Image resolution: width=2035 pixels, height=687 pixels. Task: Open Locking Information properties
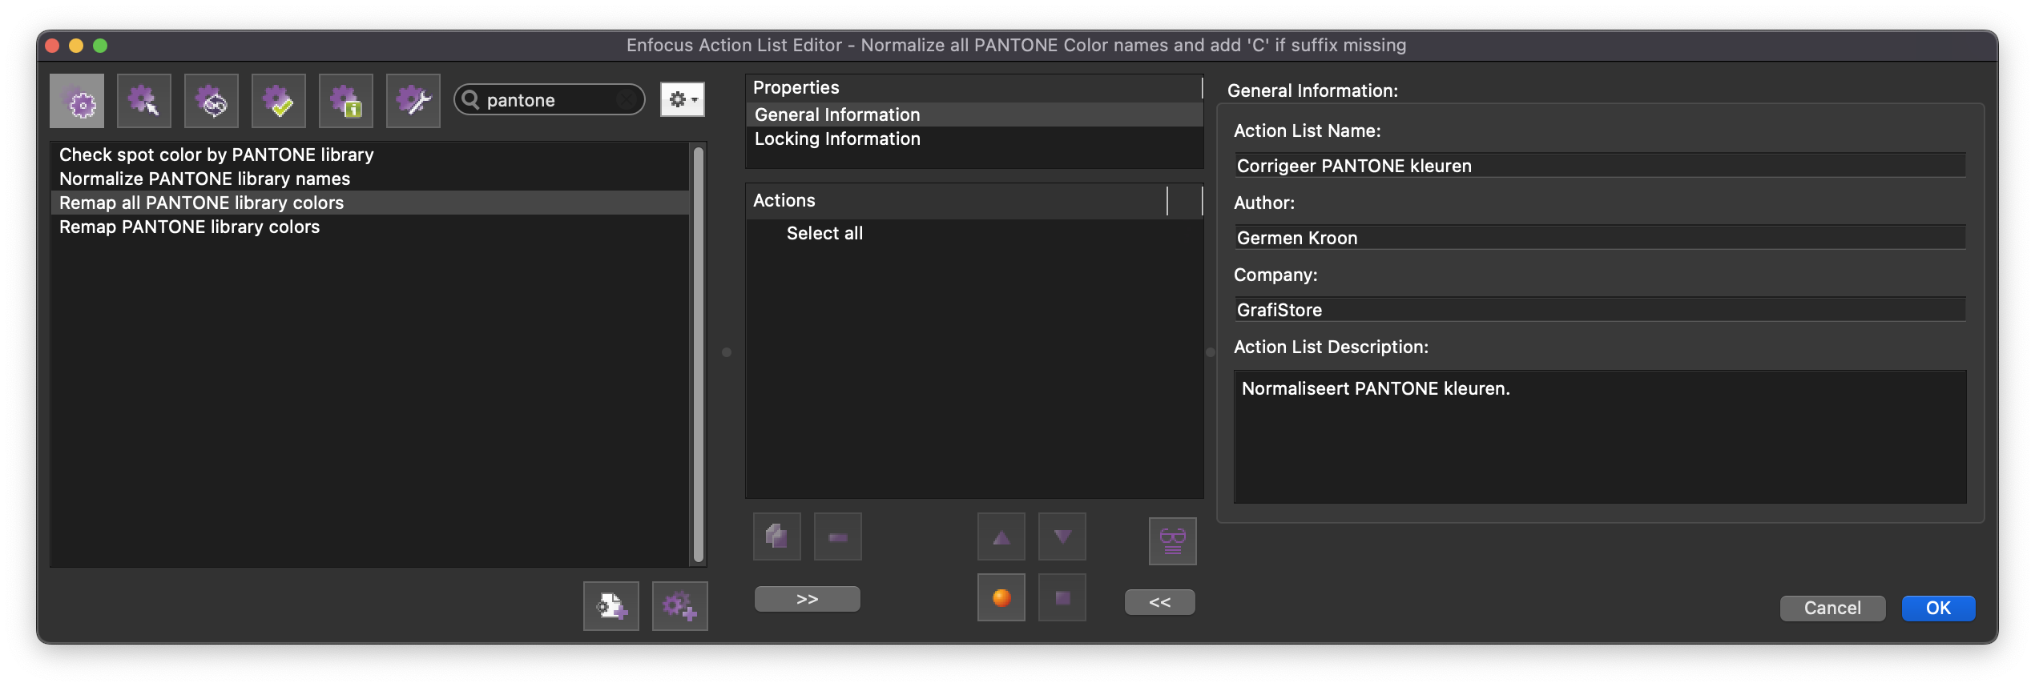click(974, 139)
